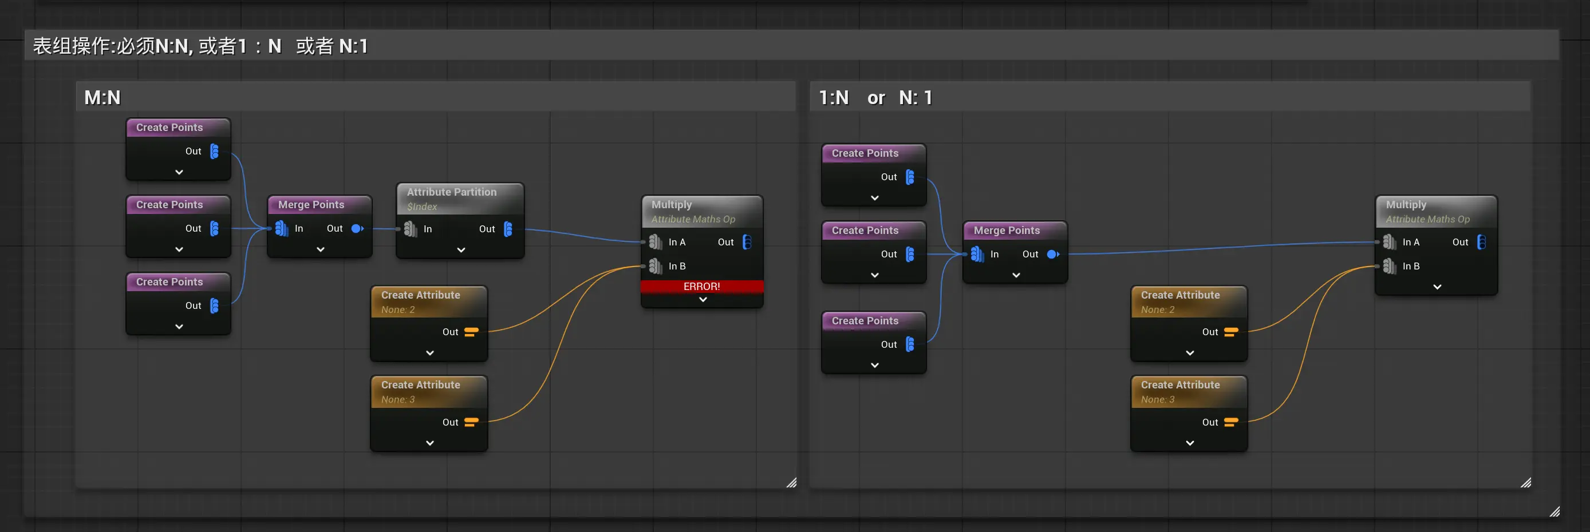
Task: Click Out pin of Merge Points in M:N group
Action: (x=357, y=228)
